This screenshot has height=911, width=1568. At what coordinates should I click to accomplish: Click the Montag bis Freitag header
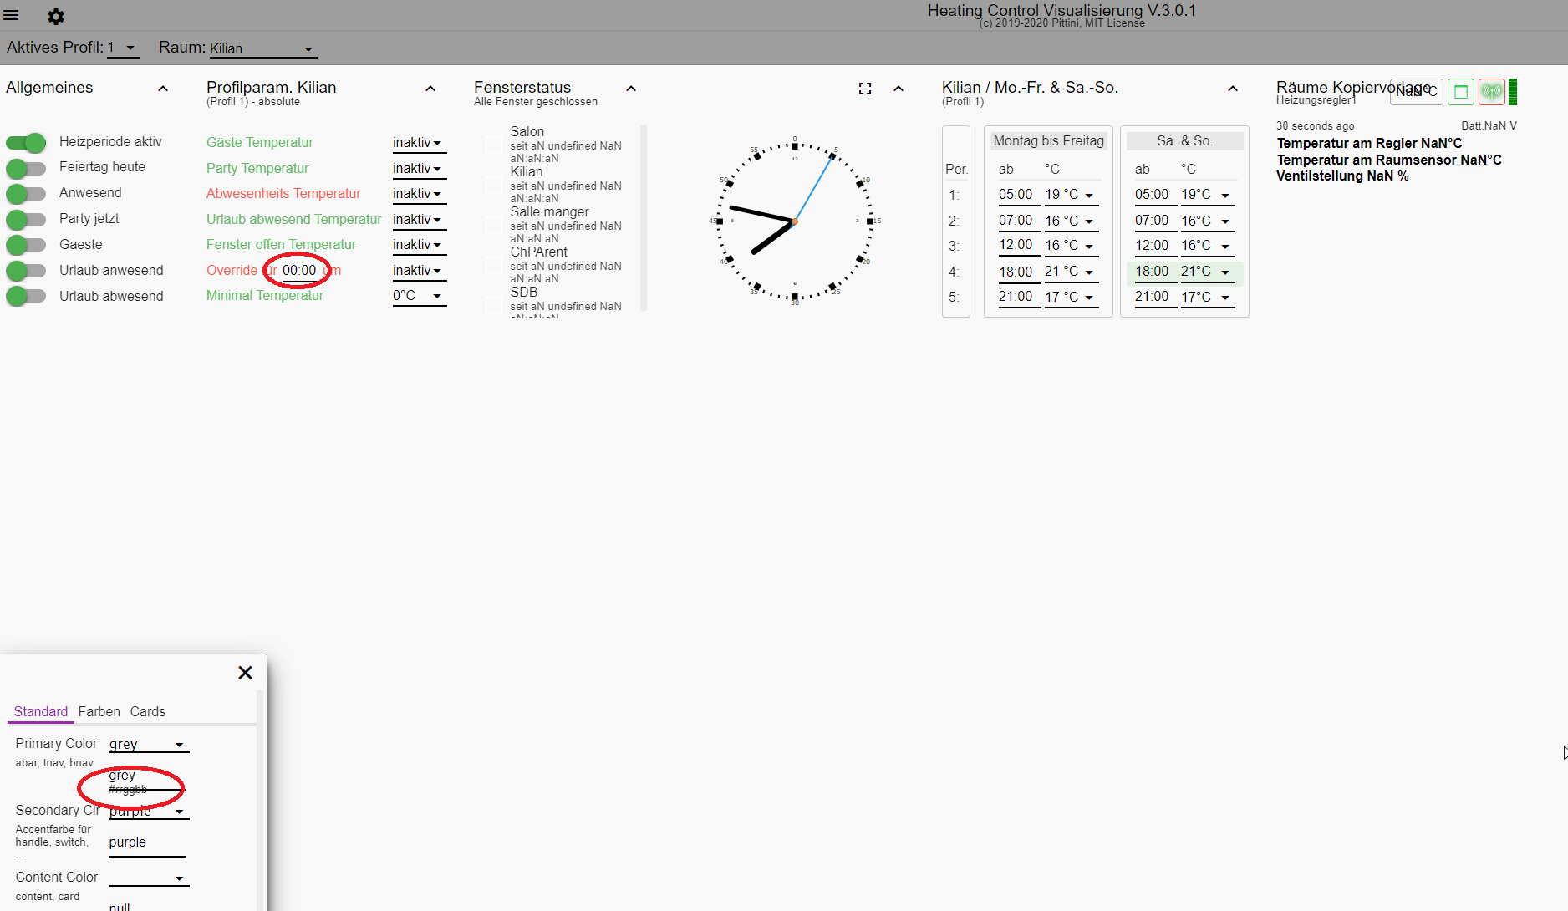[1048, 141]
